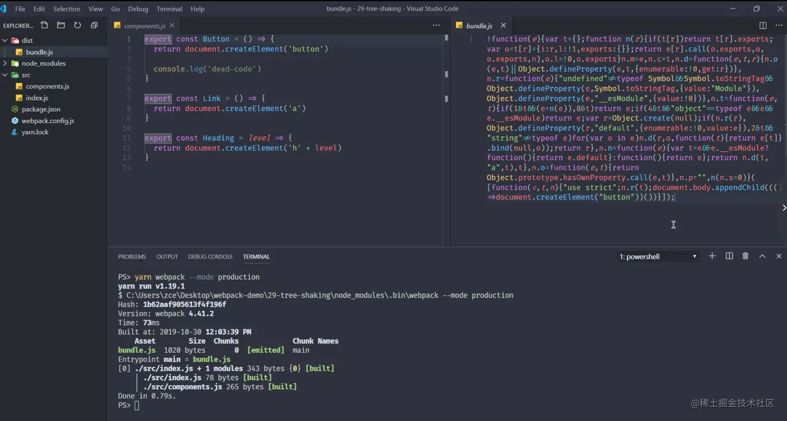Switch to the PROBLEMS panel tab
Viewport: 787px width, 421px height.
point(132,257)
